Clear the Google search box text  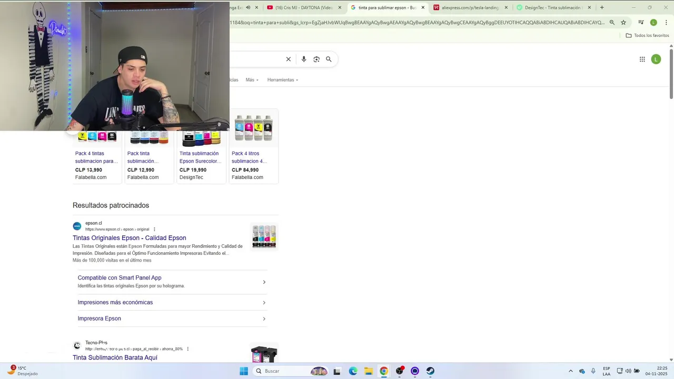tap(288, 59)
